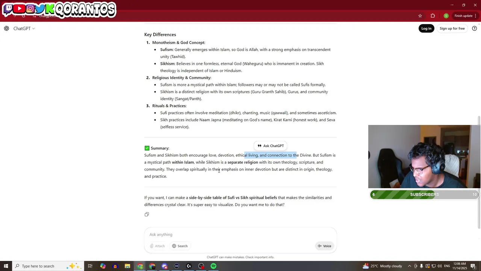The width and height of the screenshot is (481, 271).
Task: Click the taskbar search box
Action: pyautogui.click(x=48, y=266)
